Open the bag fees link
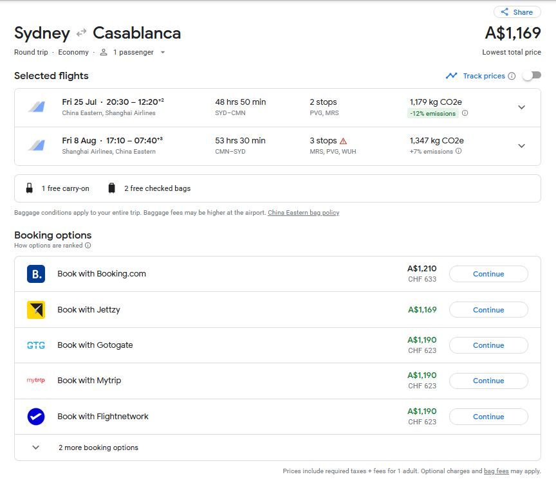 496,471
